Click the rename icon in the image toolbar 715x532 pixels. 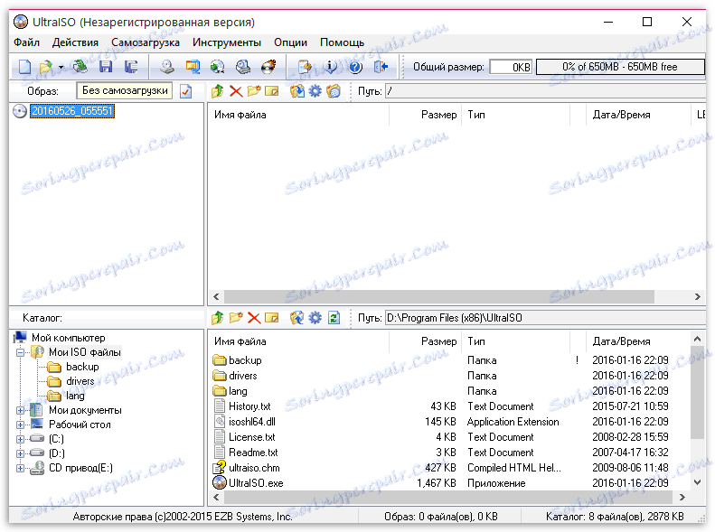point(272,91)
